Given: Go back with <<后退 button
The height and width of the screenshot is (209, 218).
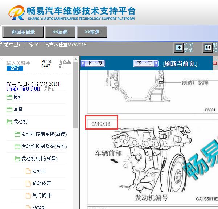Looking at the screenshot, I should click(60, 32).
